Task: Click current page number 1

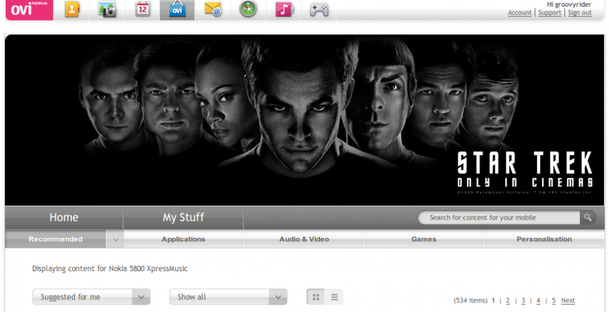Action: tap(493, 300)
